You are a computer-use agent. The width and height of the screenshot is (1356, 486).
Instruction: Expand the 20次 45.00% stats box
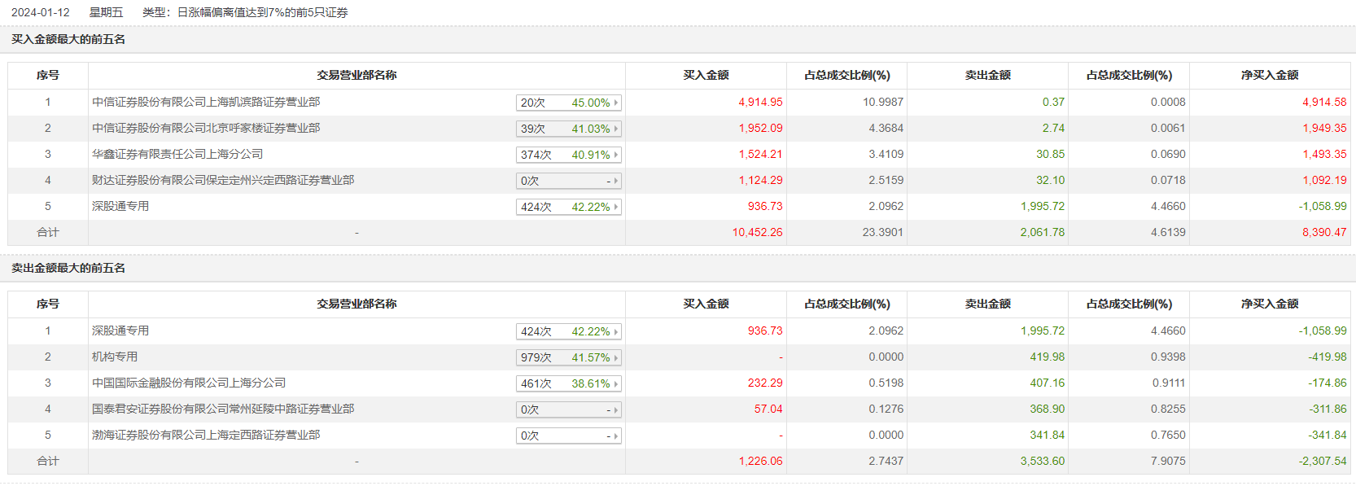click(568, 103)
